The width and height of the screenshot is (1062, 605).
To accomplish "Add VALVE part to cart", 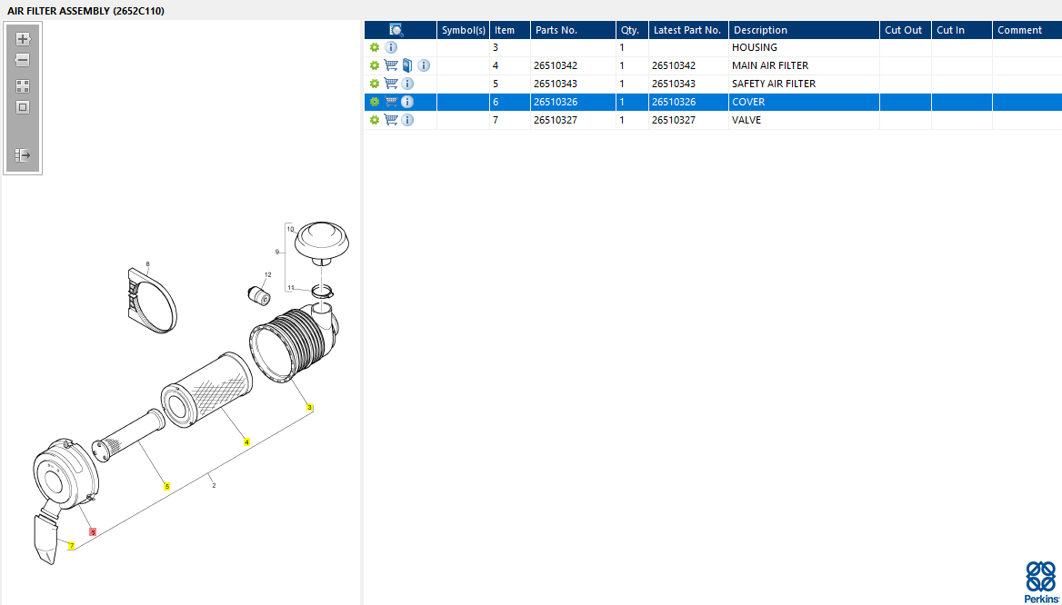I will pyautogui.click(x=391, y=120).
